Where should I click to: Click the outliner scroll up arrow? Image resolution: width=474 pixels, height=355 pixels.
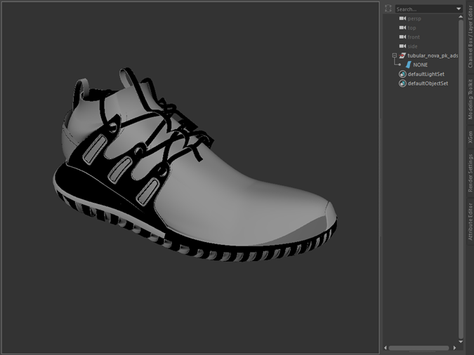(x=461, y=17)
